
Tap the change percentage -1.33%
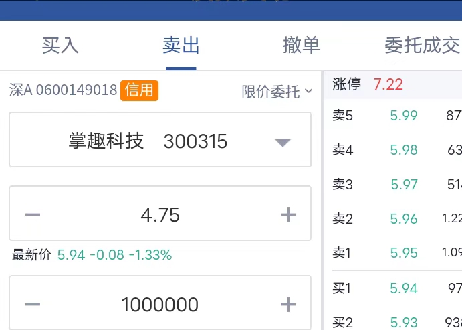pos(150,255)
